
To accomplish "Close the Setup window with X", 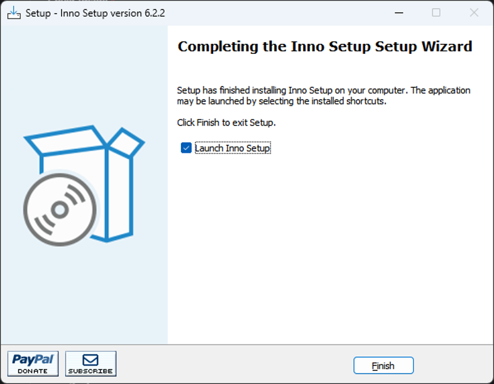I will click(474, 13).
